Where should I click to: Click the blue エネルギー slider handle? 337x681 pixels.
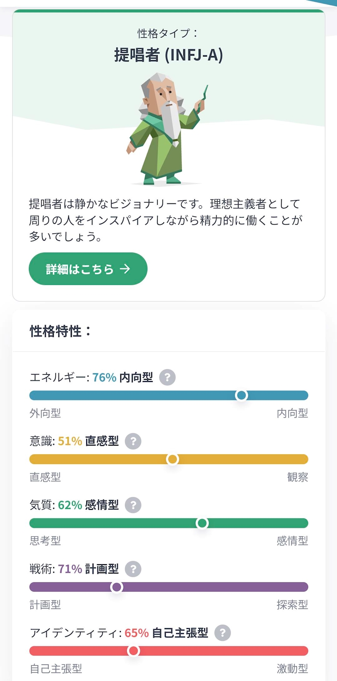click(x=242, y=395)
